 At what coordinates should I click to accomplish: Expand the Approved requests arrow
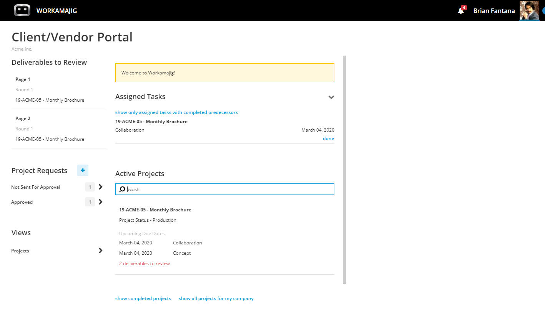[101, 202]
